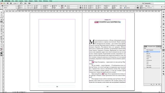This screenshot has height=93, width=165.
Task: Select the Zoom tool in the toolbox
Action: pyautogui.click(x=1, y=47)
